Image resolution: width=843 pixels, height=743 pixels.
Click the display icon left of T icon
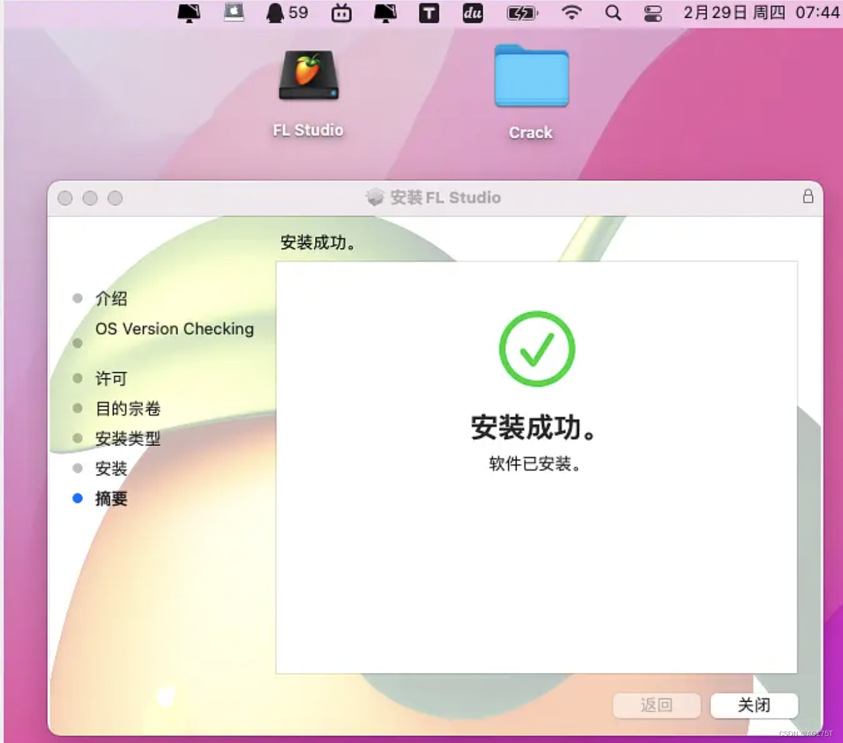pyautogui.click(x=385, y=13)
